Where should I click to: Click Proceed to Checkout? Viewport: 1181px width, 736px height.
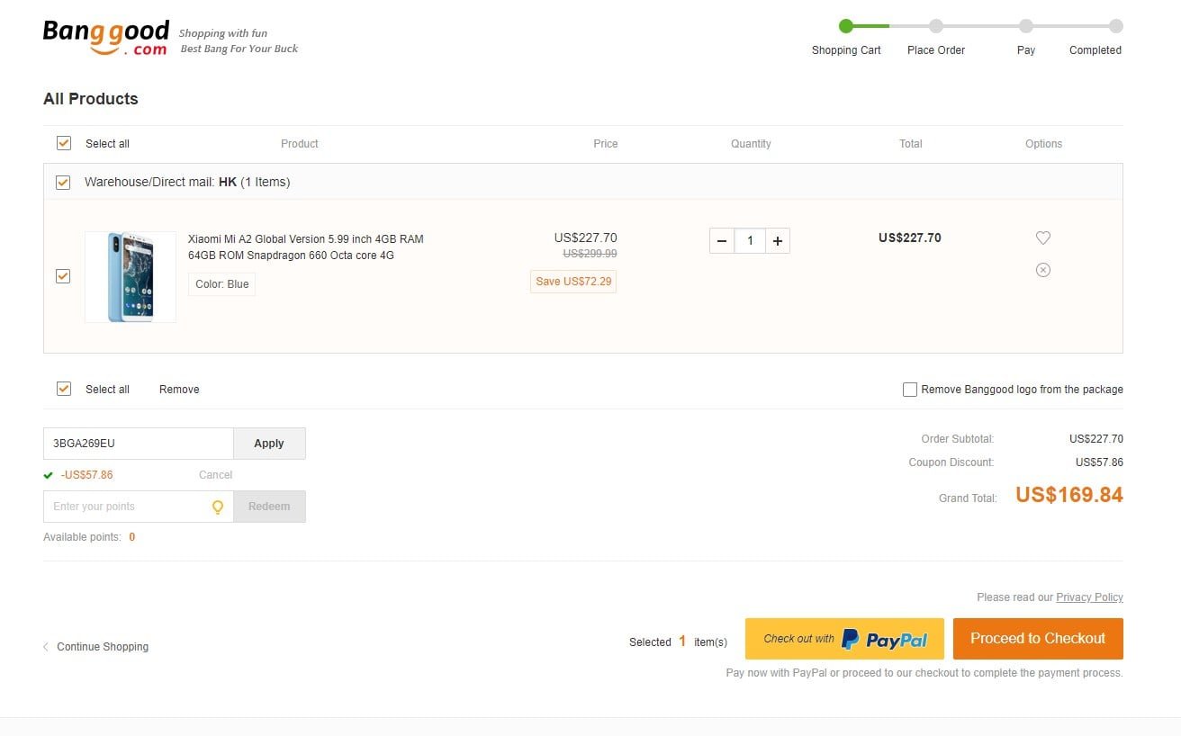click(x=1038, y=639)
